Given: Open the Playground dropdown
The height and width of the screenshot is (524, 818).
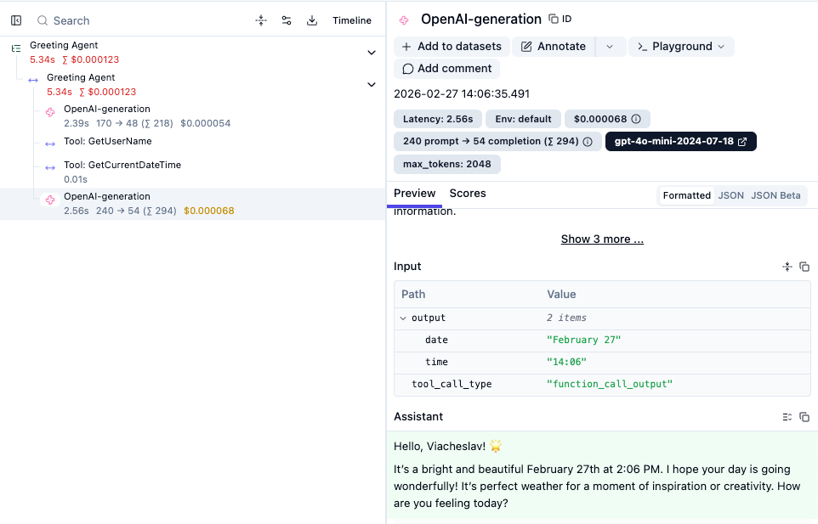Looking at the screenshot, I should [x=681, y=47].
